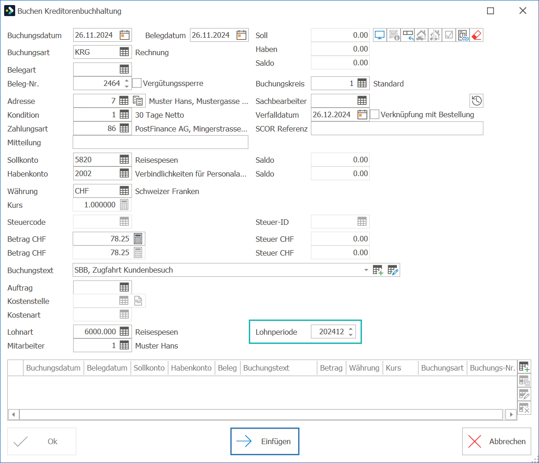Enable the Vergütungssperre checkbox
Screen dimensions: 539x463
(137, 83)
